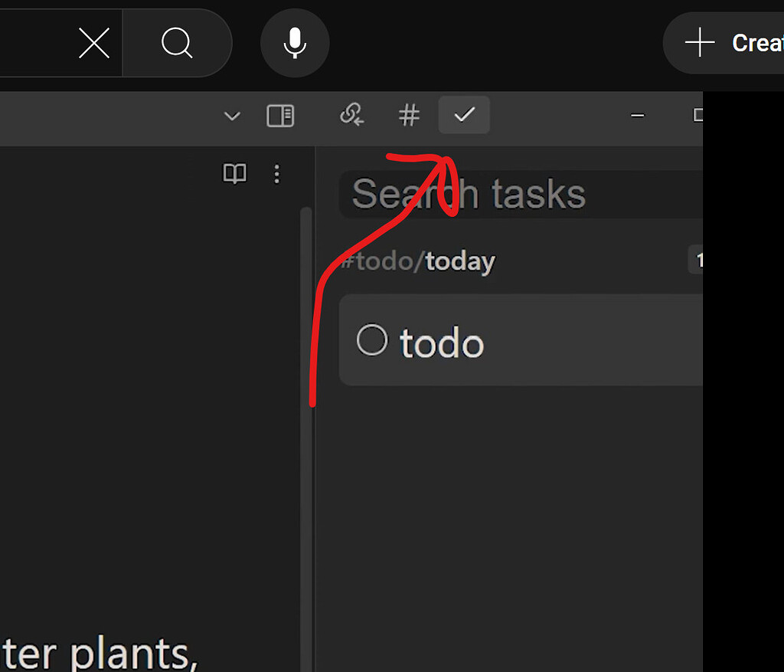Viewport: 784px width, 672px height.
Task: Open the todo task item text
Action: click(442, 343)
